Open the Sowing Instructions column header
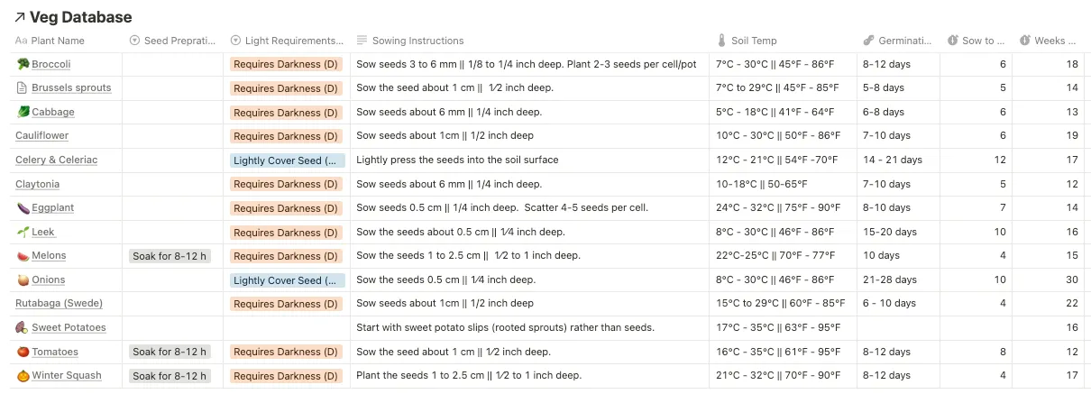The height and width of the screenshot is (394, 1091). [x=417, y=41]
